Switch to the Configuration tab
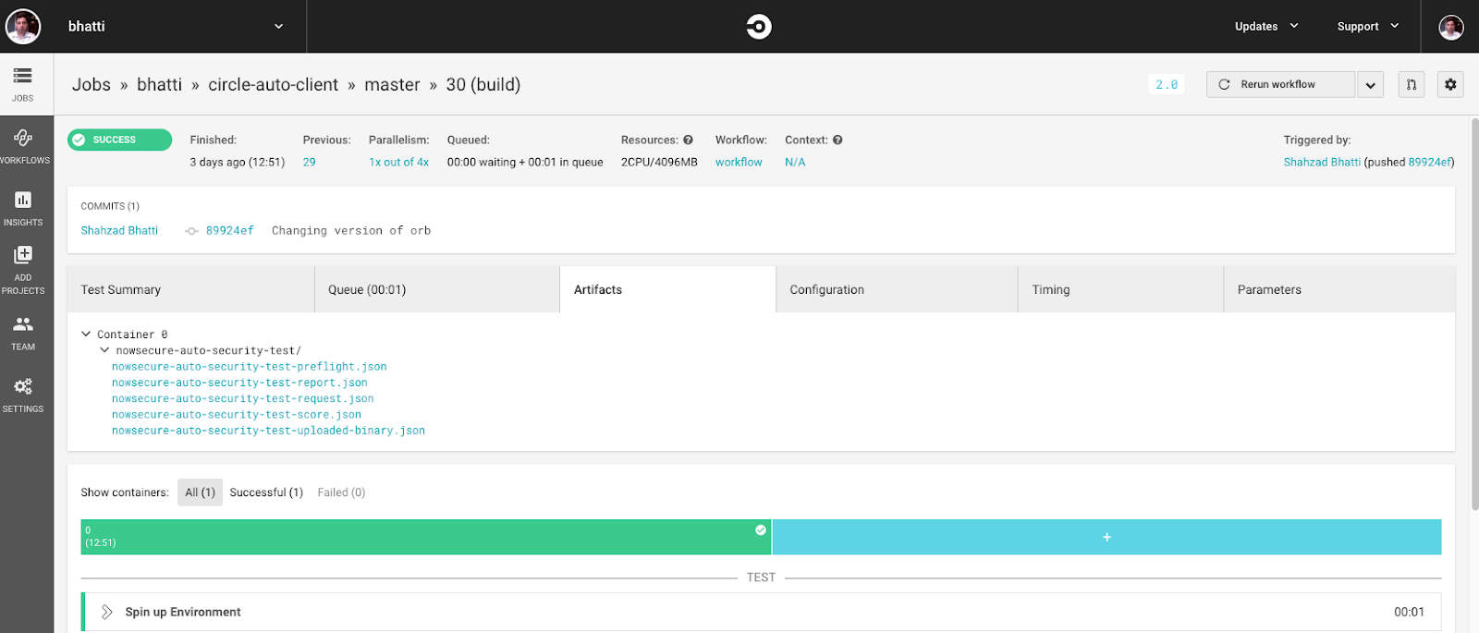Screen dimensions: 1479x633 [826, 290]
